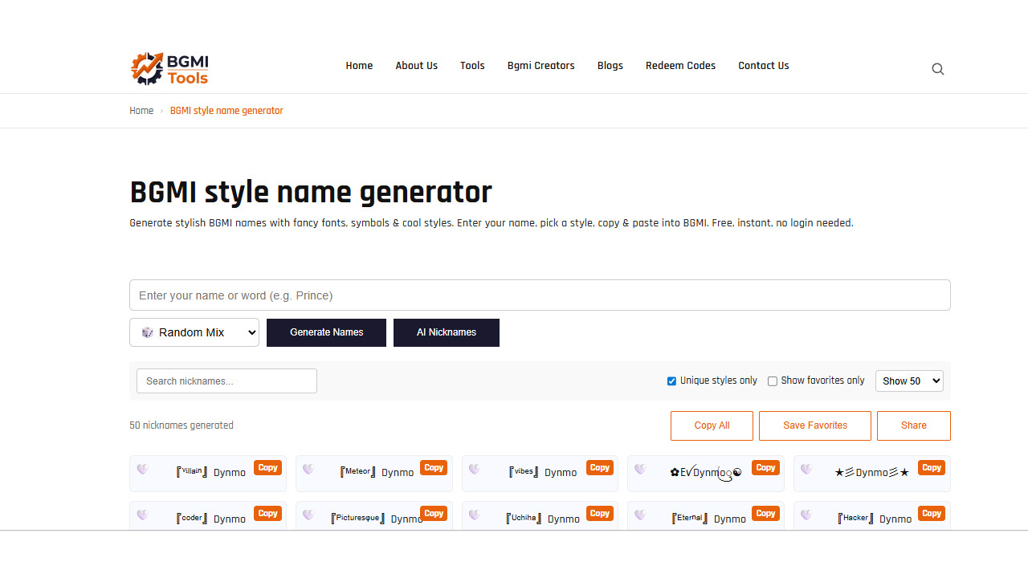
Task: Copy the Eternal Dynmo nickname
Action: pos(766,514)
